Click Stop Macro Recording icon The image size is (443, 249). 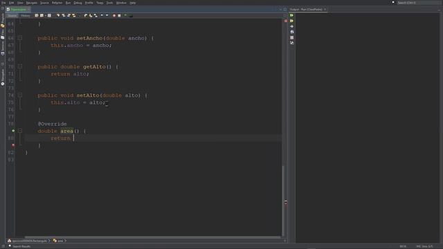[119, 15]
